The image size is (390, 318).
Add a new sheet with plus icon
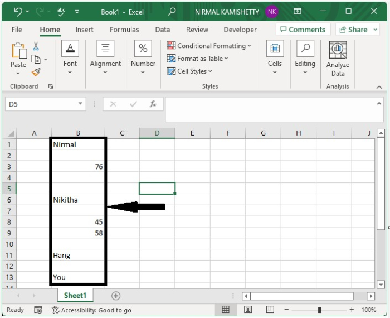(x=116, y=296)
